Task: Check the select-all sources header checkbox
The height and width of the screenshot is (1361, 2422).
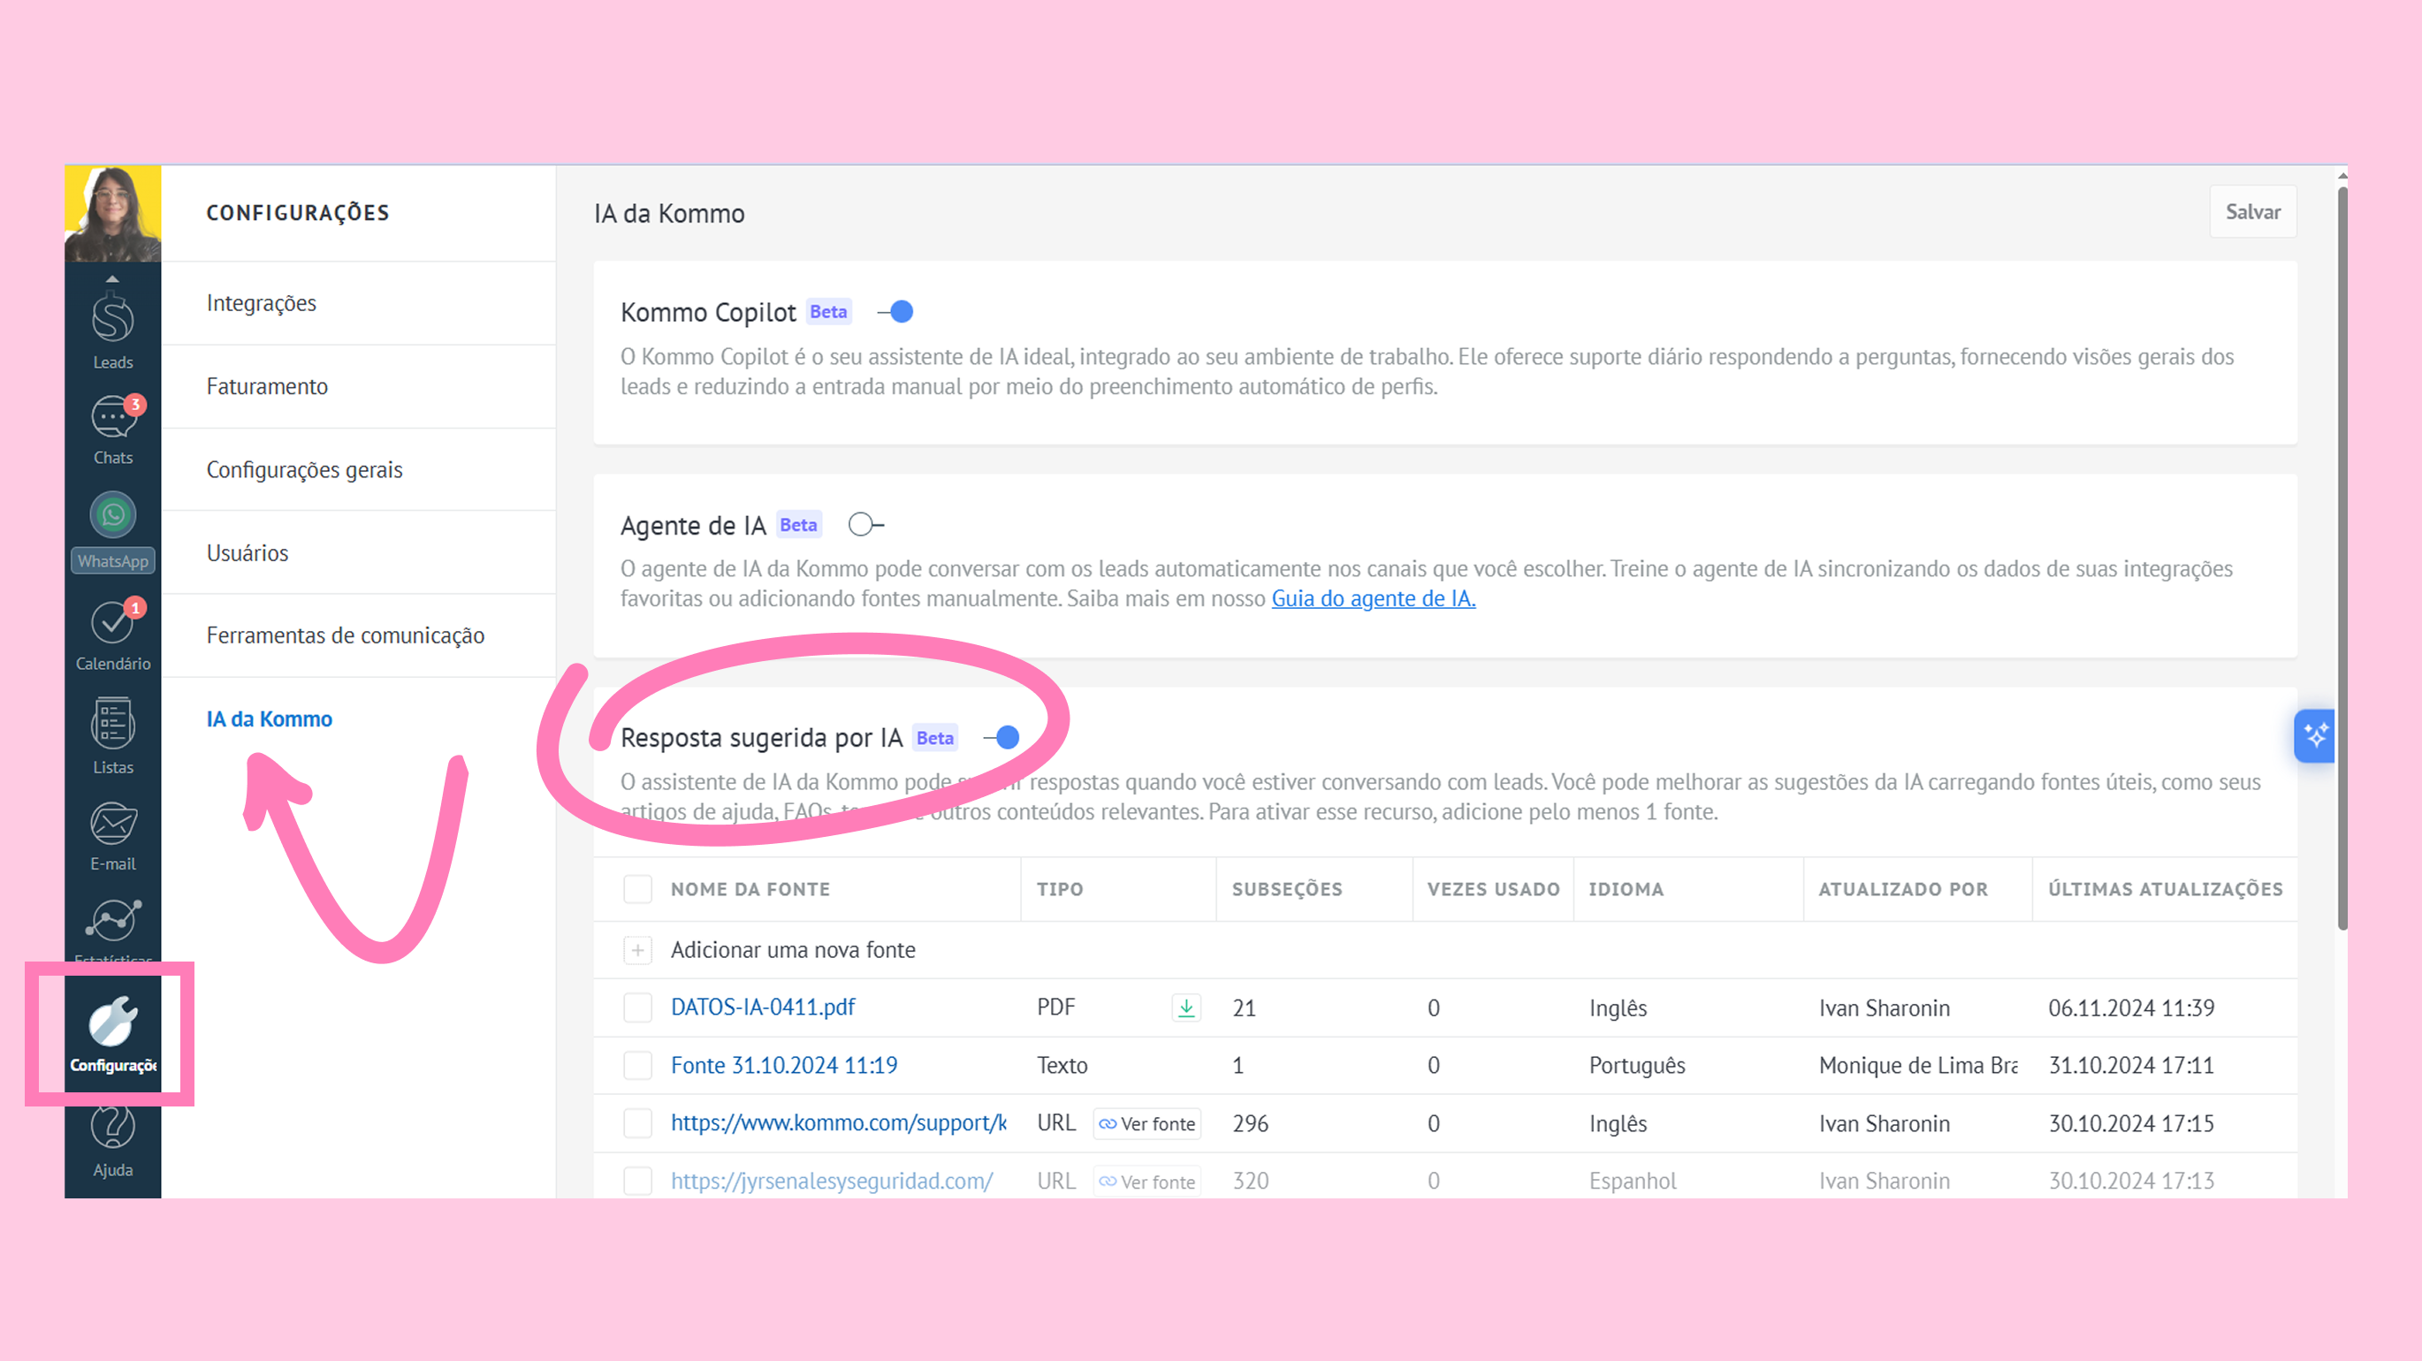Action: point(637,889)
